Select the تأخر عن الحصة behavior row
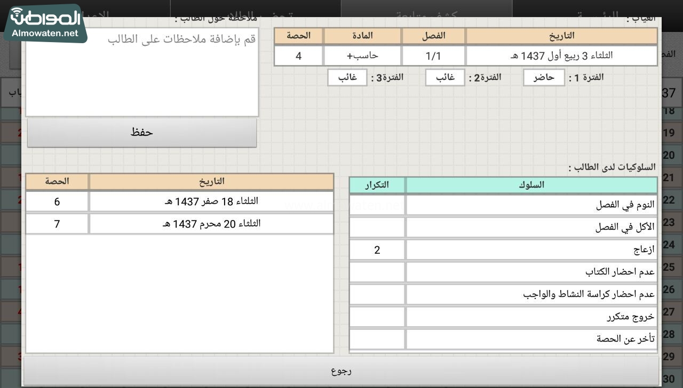This screenshot has height=388, width=683. 531,339
